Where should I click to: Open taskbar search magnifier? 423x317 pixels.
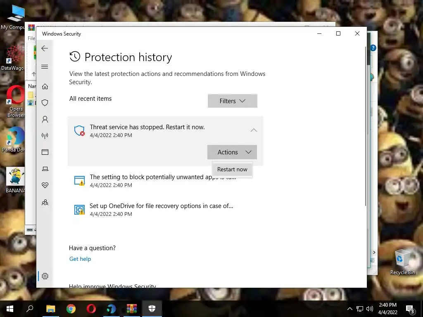pyautogui.click(x=30, y=309)
